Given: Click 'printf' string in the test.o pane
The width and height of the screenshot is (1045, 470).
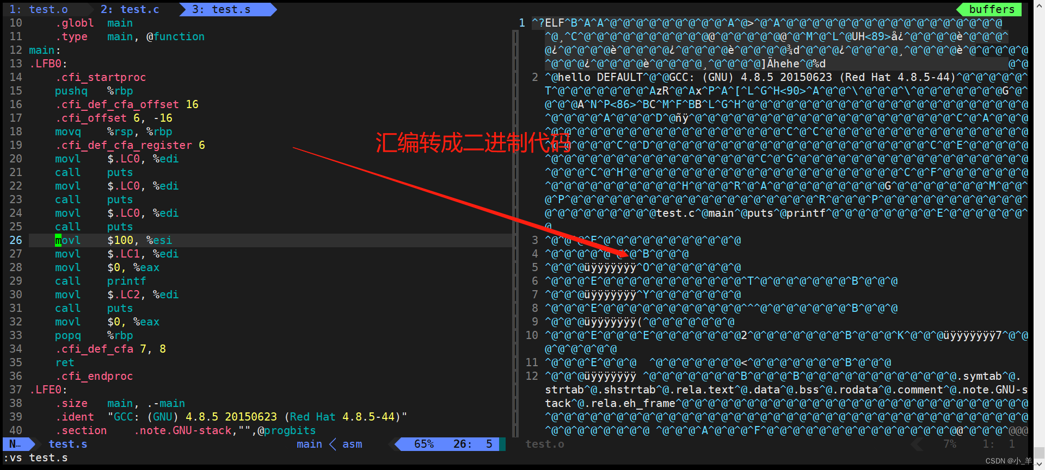Looking at the screenshot, I should pos(806,213).
